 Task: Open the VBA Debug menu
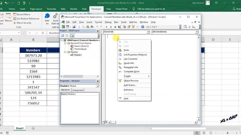108,22
